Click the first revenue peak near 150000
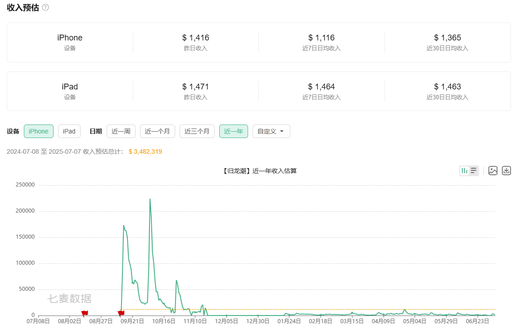This screenshot has width=515, height=329. pos(123,226)
